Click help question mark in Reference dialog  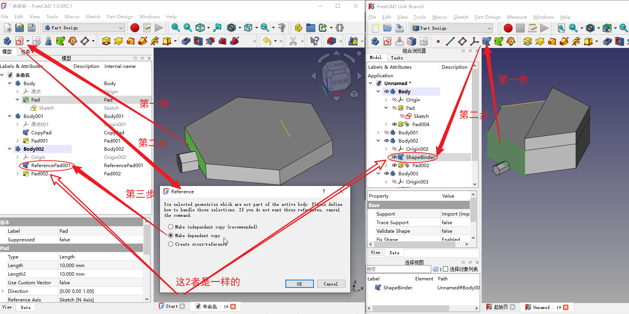324,191
